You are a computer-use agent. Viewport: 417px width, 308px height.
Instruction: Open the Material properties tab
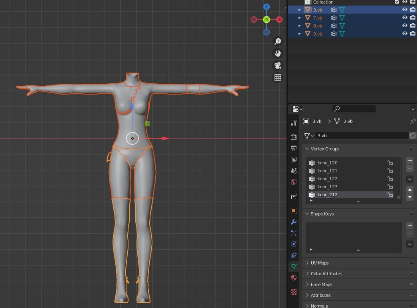(x=294, y=278)
